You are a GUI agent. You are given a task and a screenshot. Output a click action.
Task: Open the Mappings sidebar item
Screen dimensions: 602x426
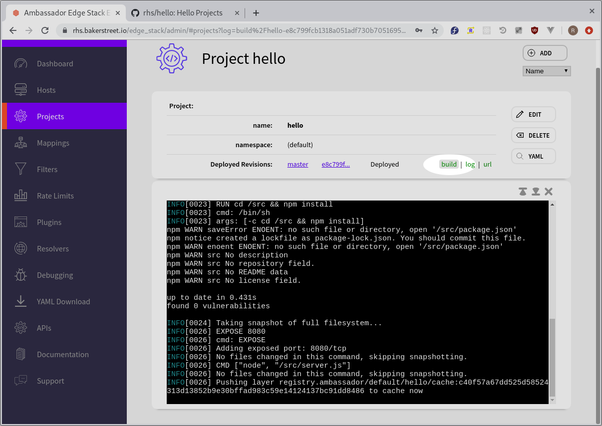[64, 143]
